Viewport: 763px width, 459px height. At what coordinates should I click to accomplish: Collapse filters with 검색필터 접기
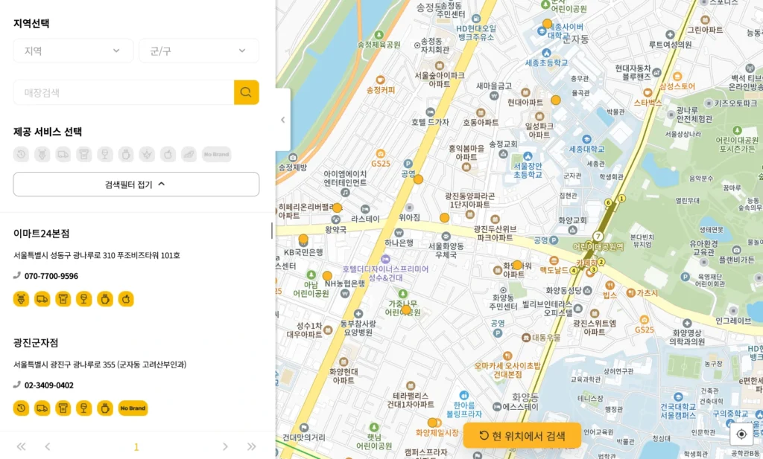pos(136,184)
